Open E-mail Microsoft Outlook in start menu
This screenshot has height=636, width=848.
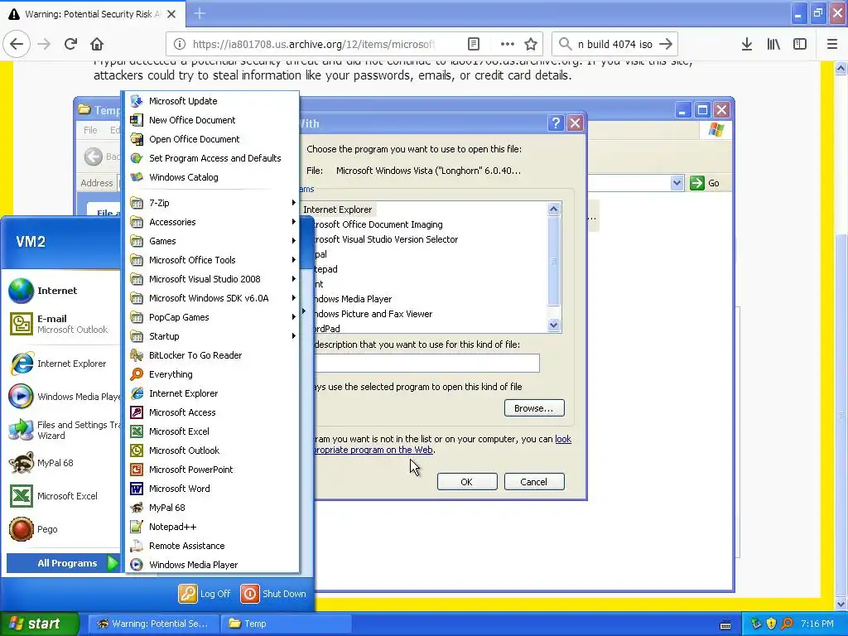coord(63,324)
